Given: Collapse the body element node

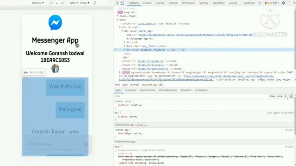Looking at the screenshot, I should click(117, 19).
